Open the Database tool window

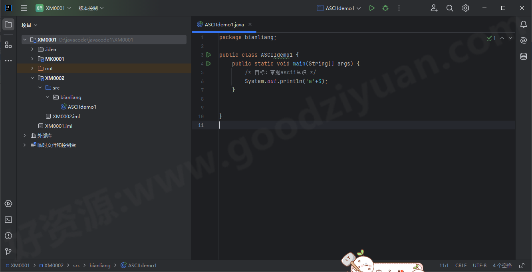pyautogui.click(x=524, y=56)
